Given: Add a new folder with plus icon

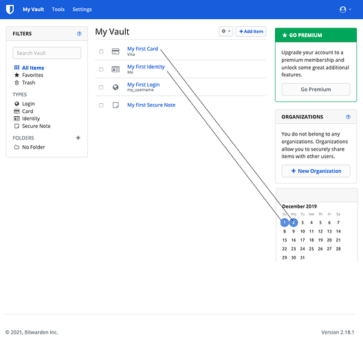Looking at the screenshot, I should click(78, 138).
